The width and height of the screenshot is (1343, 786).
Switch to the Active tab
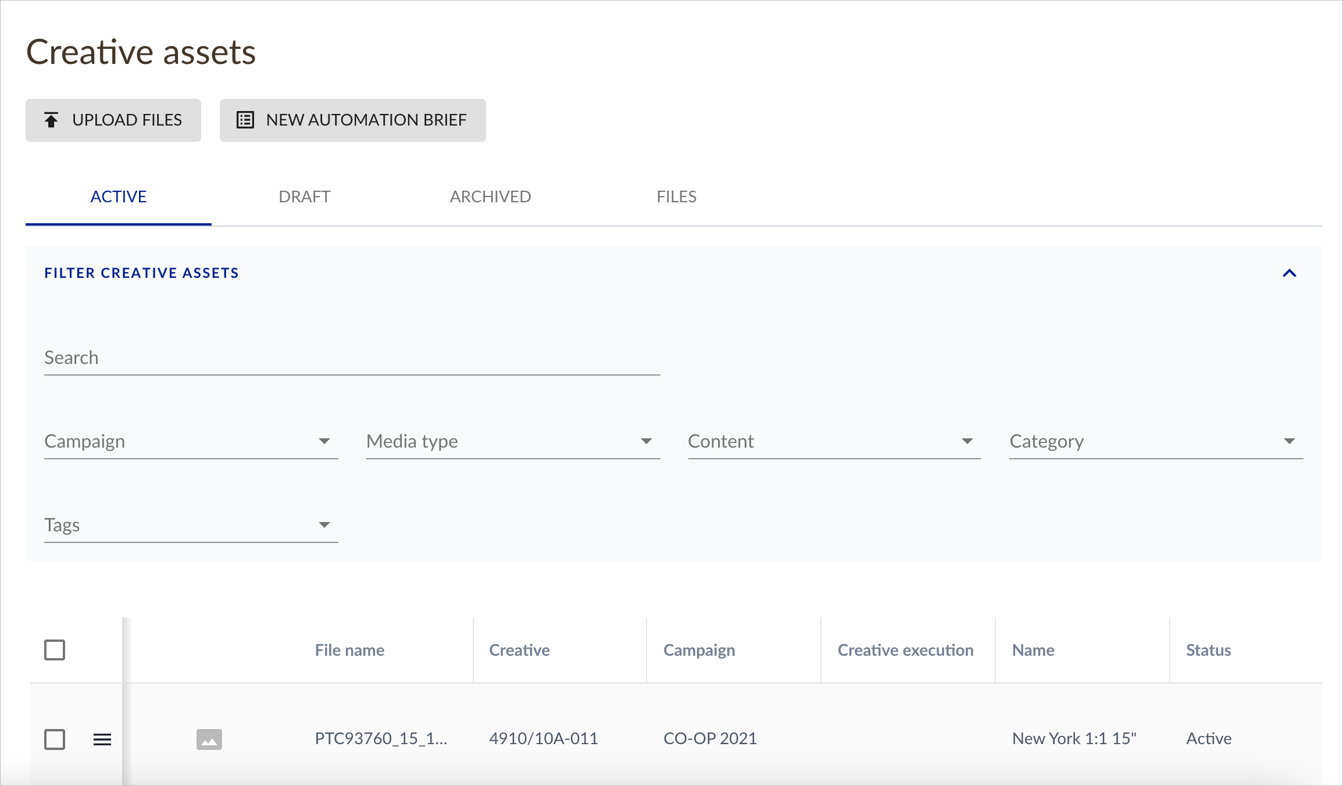(119, 196)
